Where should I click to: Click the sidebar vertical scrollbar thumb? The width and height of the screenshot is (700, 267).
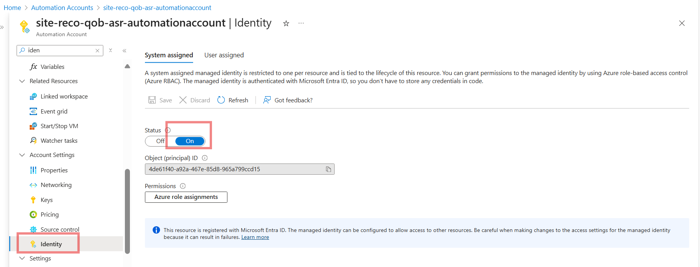click(x=128, y=211)
